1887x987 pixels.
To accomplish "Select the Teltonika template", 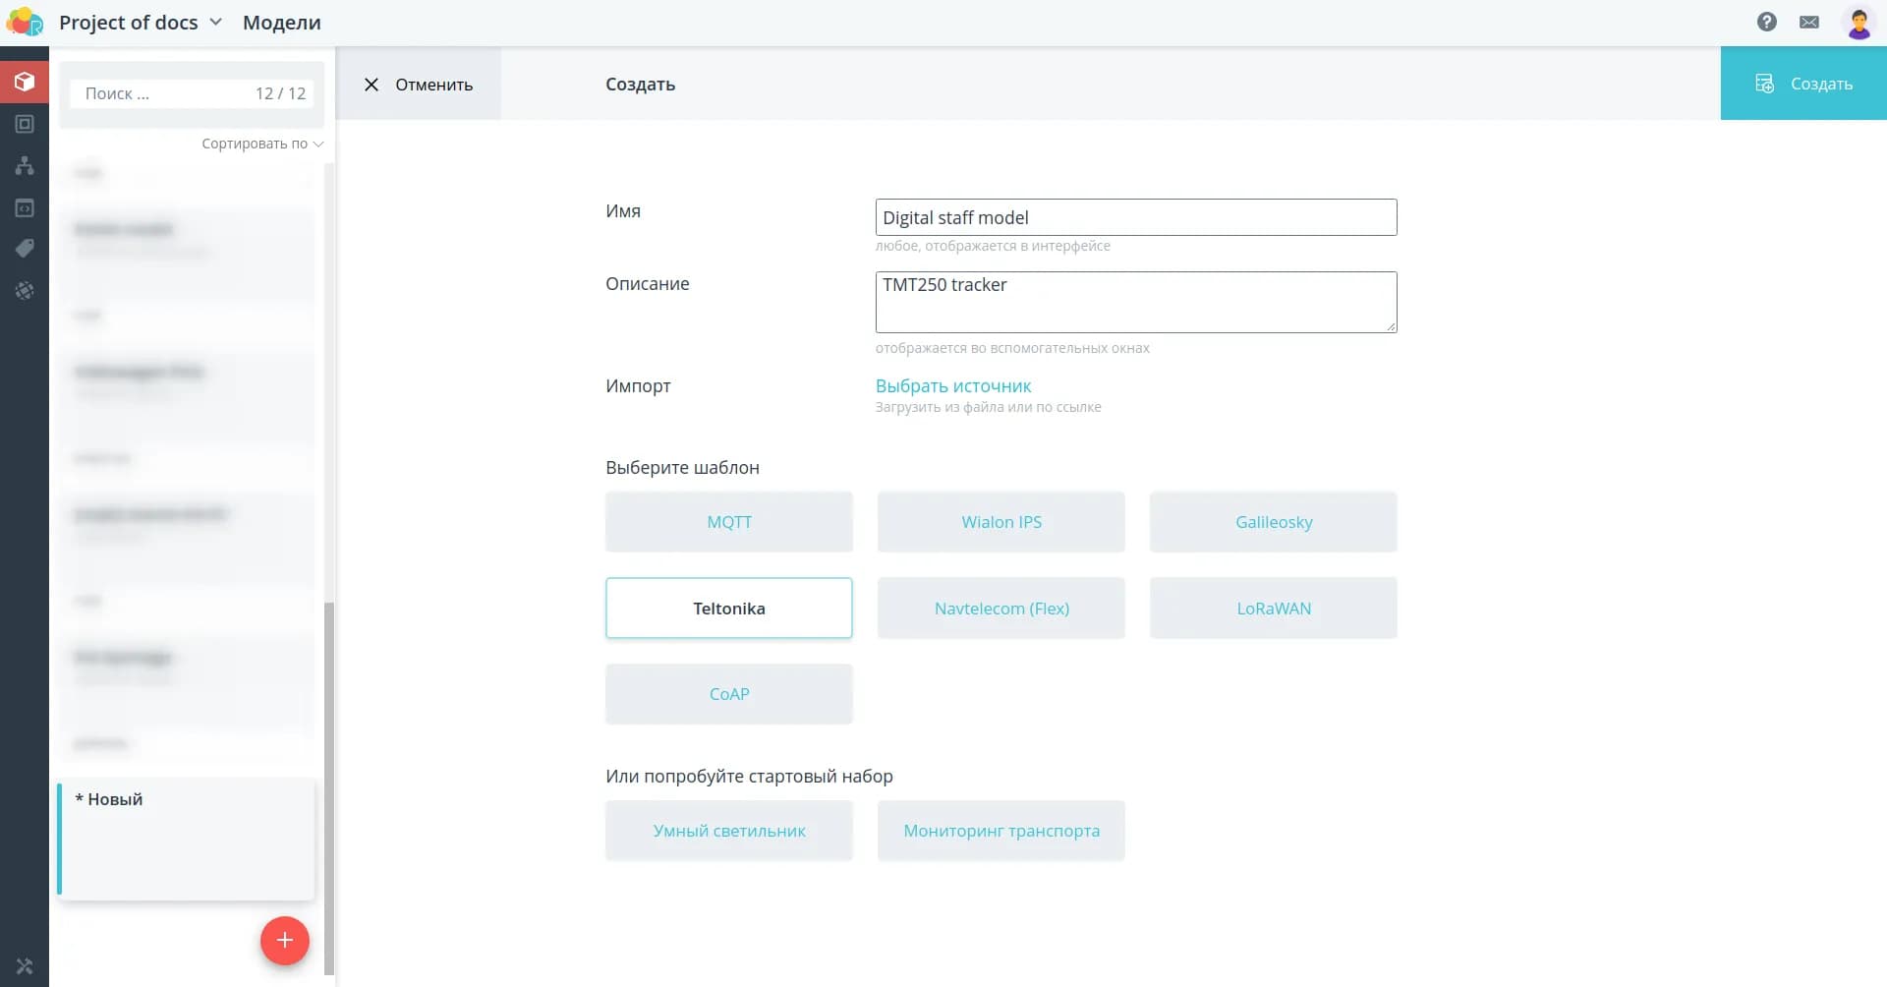I will [728, 608].
